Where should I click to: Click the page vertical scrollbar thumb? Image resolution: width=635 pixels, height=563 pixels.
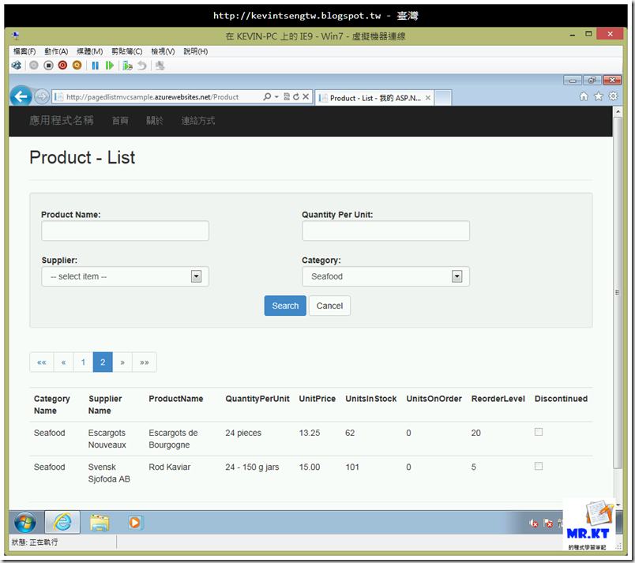coord(617,292)
